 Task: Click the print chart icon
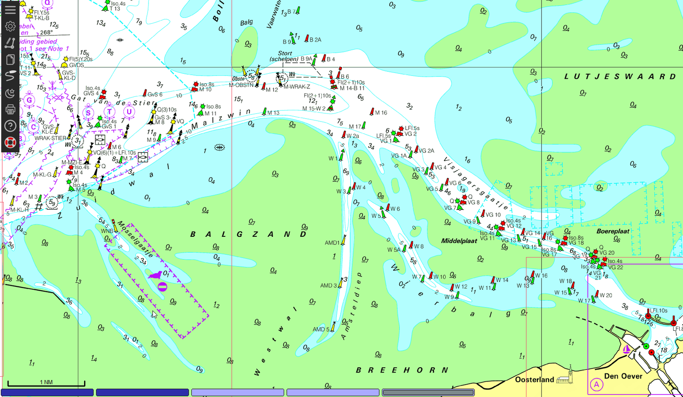(x=10, y=110)
